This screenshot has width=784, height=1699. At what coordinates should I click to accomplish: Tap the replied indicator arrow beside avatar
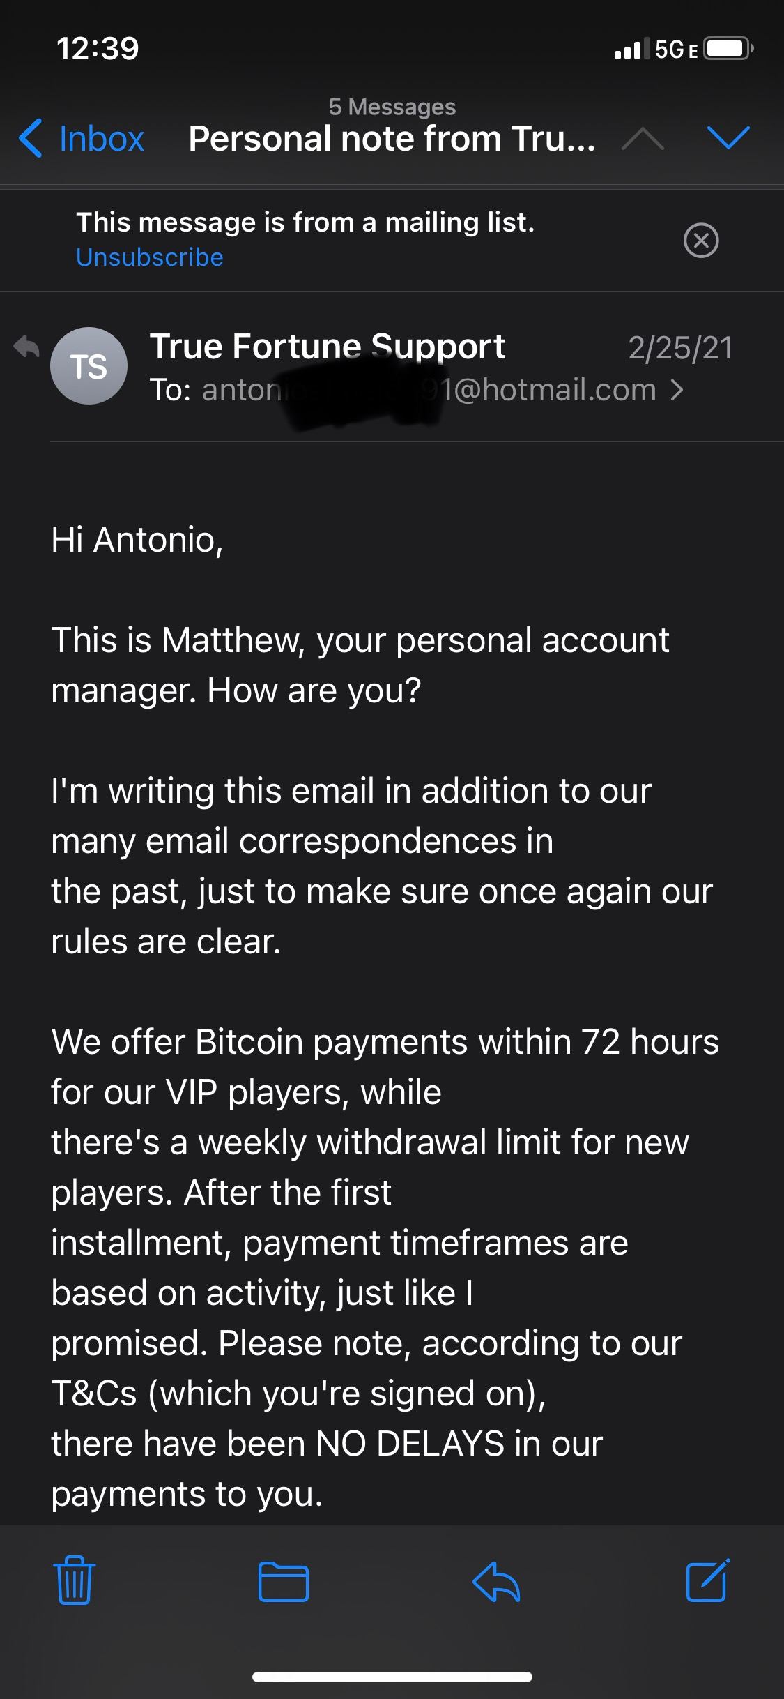click(x=26, y=347)
